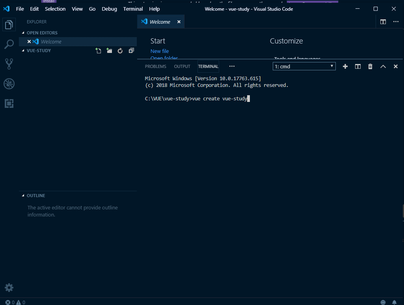The height and width of the screenshot is (305, 404).
Task: Open the Search view in activity bar
Action: coord(9,44)
